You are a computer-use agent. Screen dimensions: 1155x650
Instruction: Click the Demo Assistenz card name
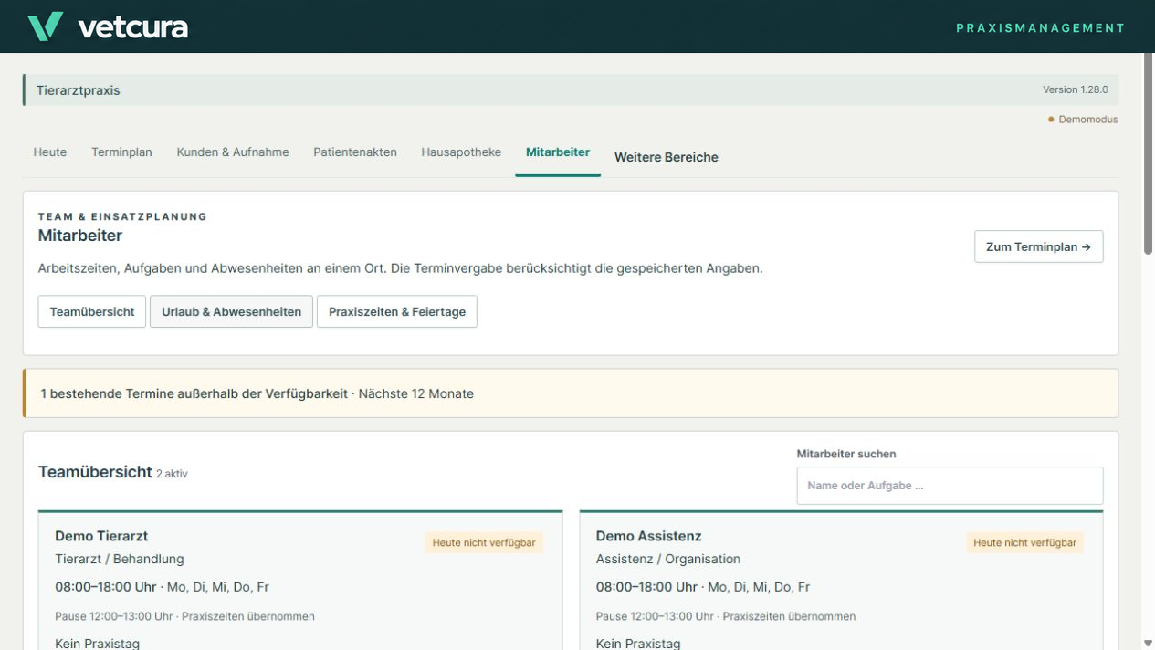pos(649,536)
